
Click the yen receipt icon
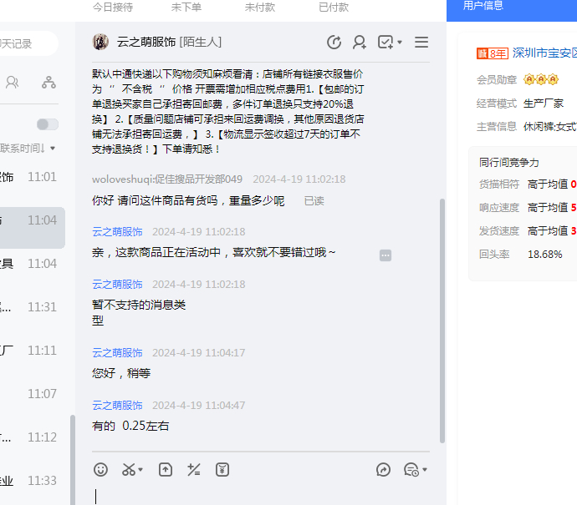pyautogui.click(x=222, y=469)
